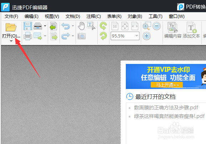Open the Comments 注释(C) menu
The height and width of the screenshot is (144, 206).
(x=93, y=16)
